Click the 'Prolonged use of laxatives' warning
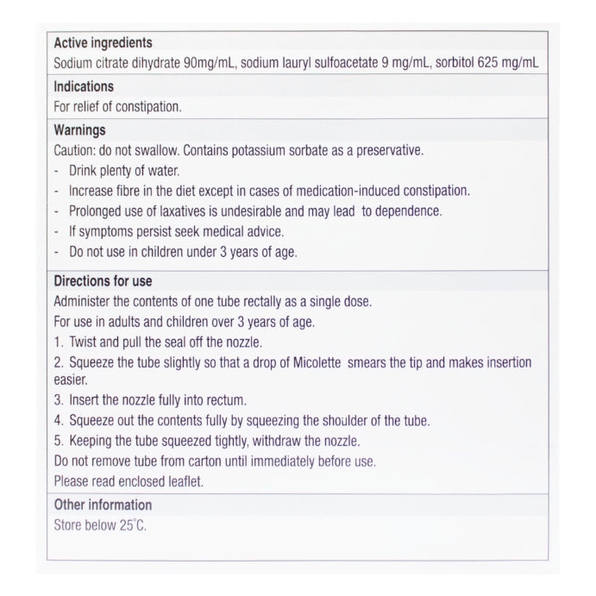Viewport: 596px width, 596px height. click(255, 211)
